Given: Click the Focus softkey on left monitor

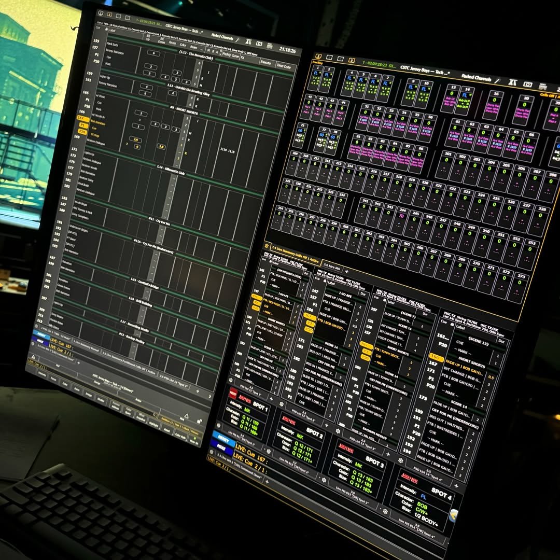Looking at the screenshot, I should point(53,378).
